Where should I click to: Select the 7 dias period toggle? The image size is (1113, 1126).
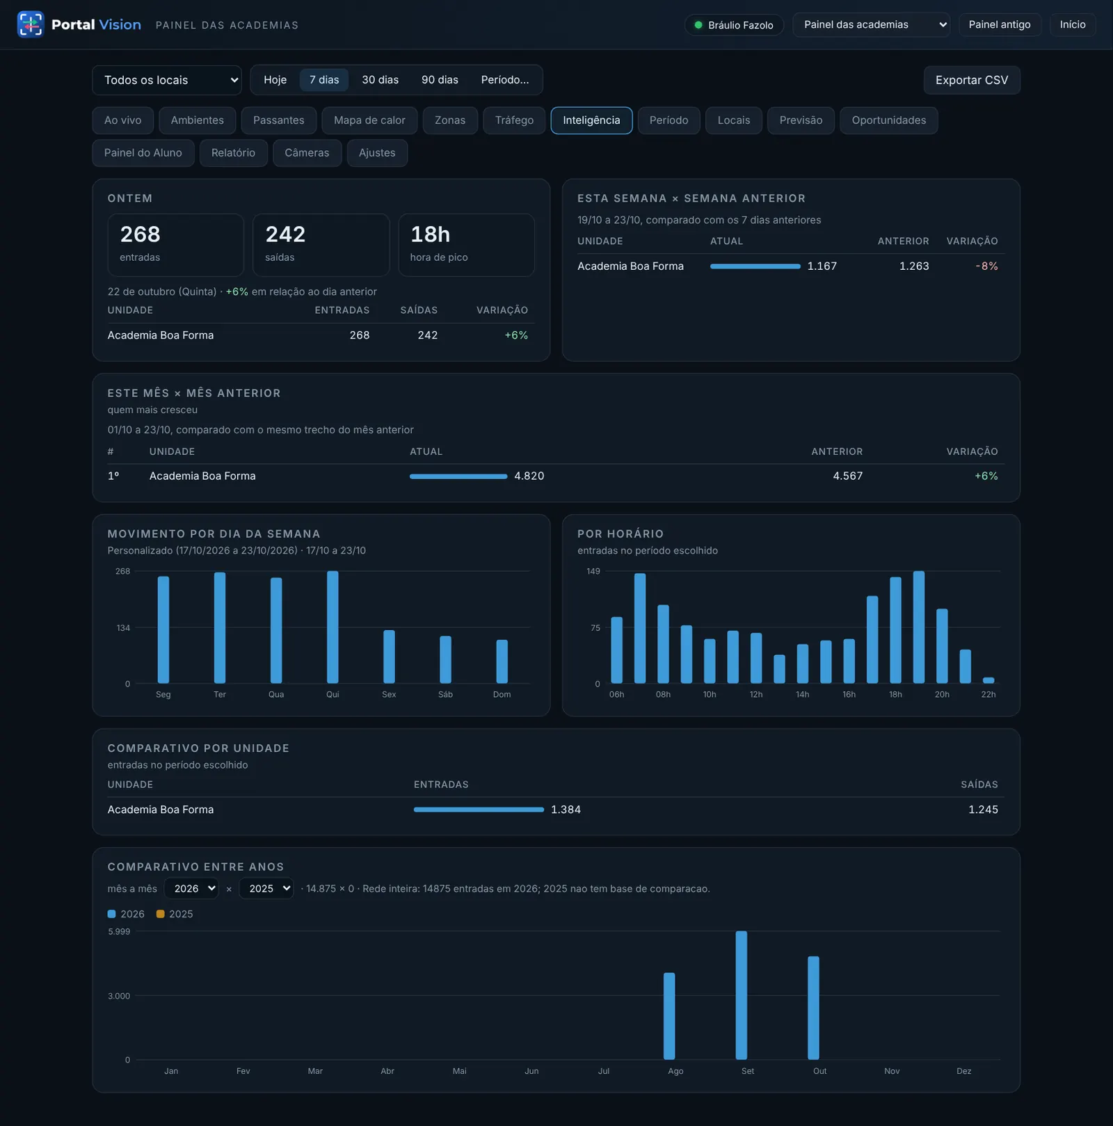[324, 80]
